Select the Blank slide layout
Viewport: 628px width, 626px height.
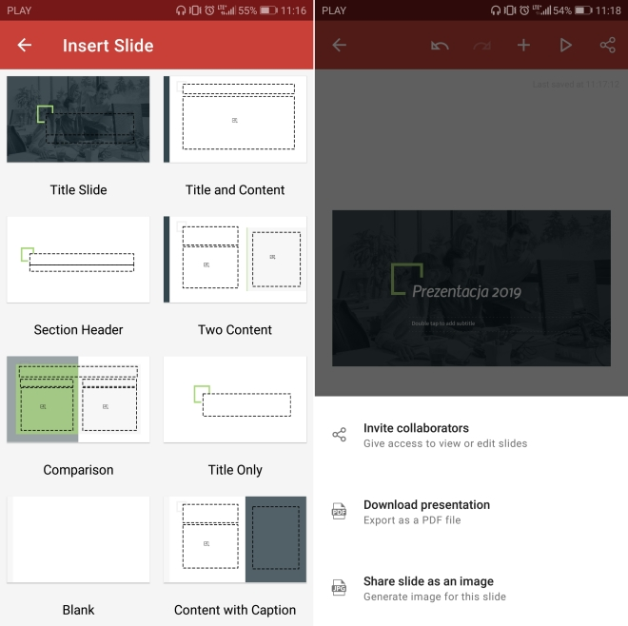(x=78, y=539)
